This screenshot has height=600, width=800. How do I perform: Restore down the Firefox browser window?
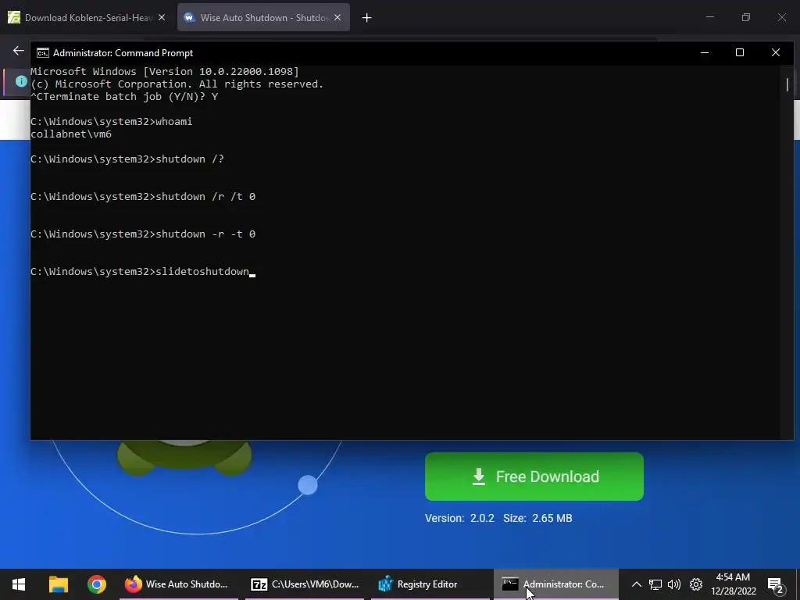(x=746, y=17)
